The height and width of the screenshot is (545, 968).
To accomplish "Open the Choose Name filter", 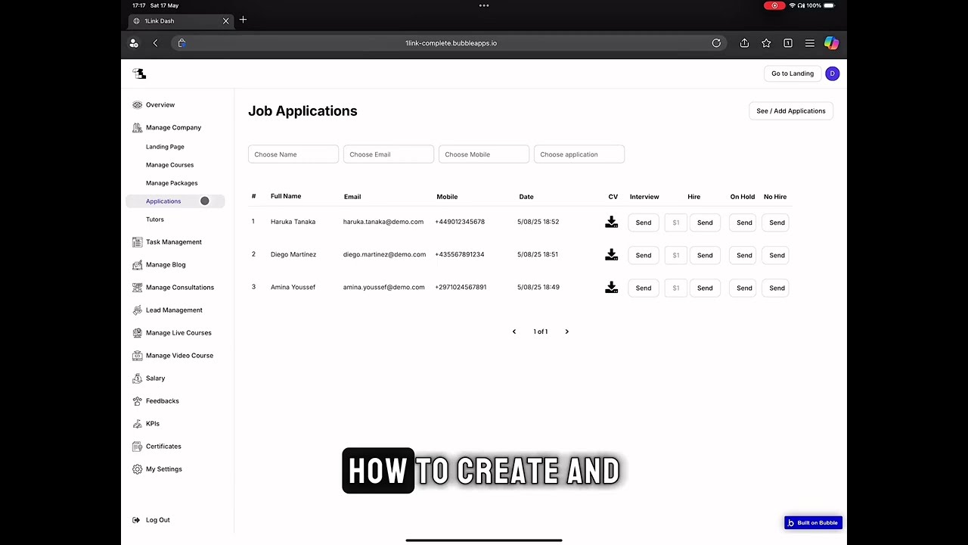I will [293, 154].
